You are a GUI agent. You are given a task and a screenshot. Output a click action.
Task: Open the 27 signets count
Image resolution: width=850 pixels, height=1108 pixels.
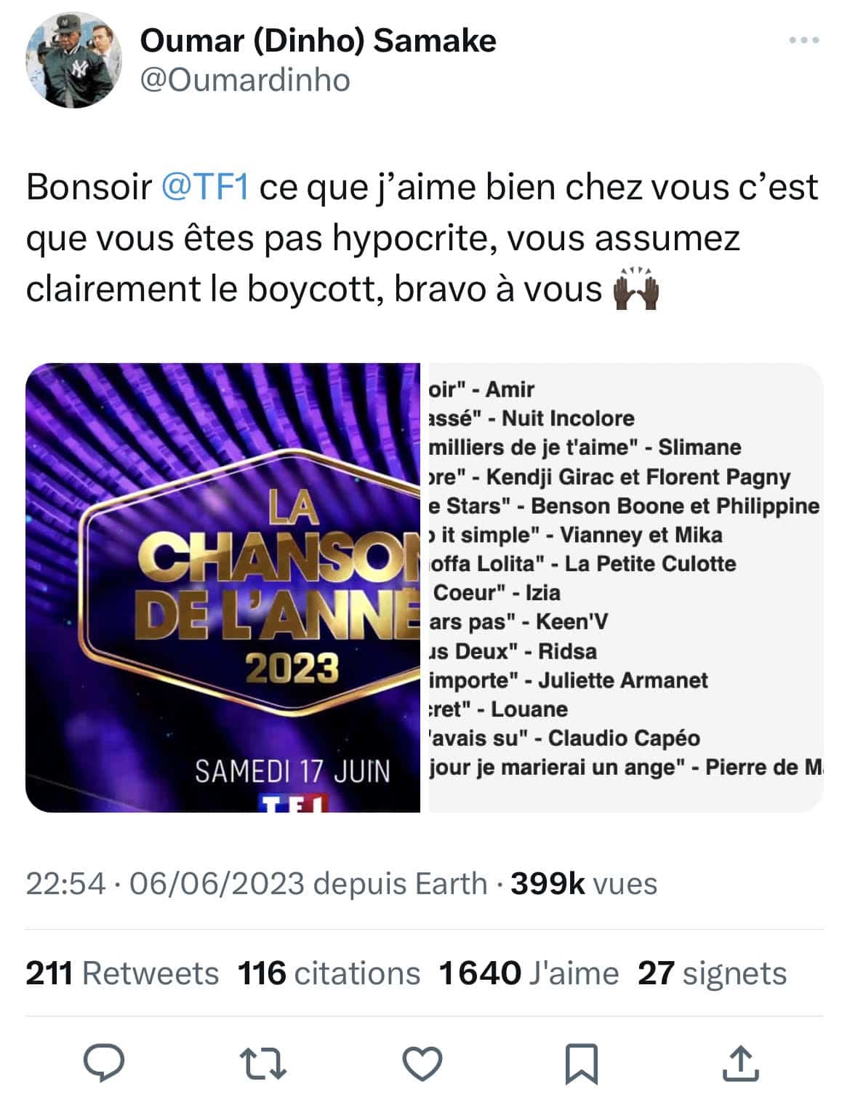[x=712, y=973]
